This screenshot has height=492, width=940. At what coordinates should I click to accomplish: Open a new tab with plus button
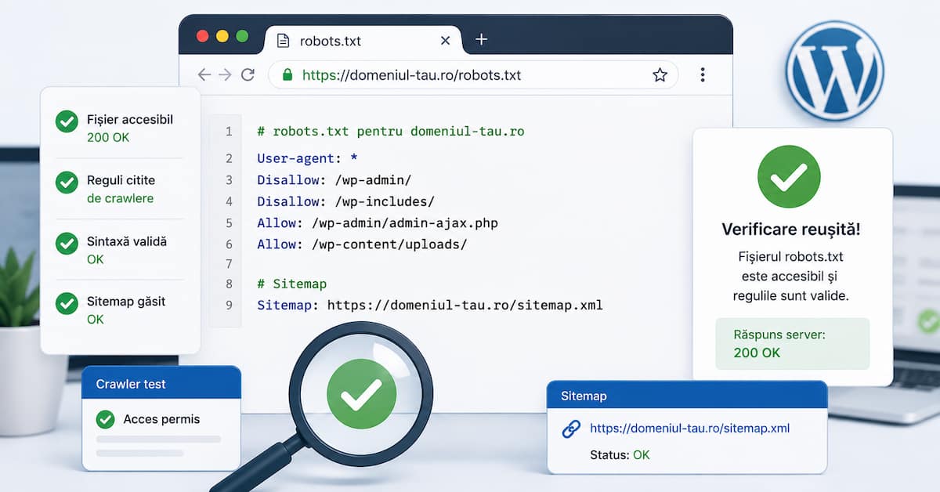482,39
